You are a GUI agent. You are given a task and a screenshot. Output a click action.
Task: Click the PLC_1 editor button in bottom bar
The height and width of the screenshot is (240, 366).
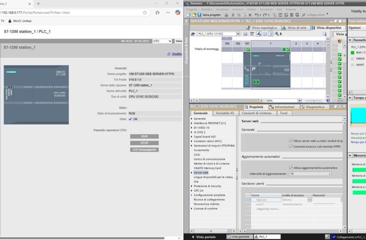coord(267,237)
